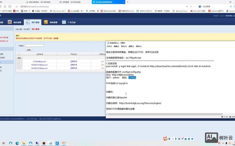
Task: Open the 广告互动 section icon
Action: [64, 22]
